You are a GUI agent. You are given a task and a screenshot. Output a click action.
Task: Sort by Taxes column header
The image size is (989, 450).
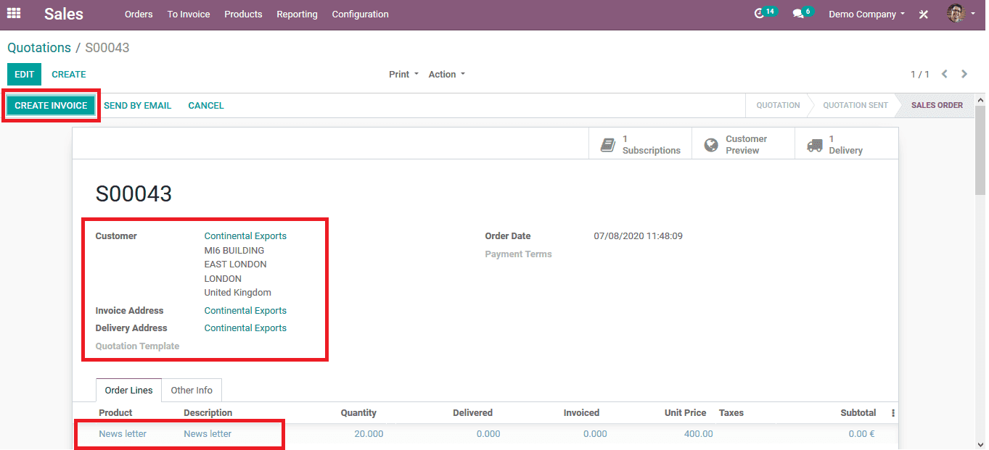731,413
